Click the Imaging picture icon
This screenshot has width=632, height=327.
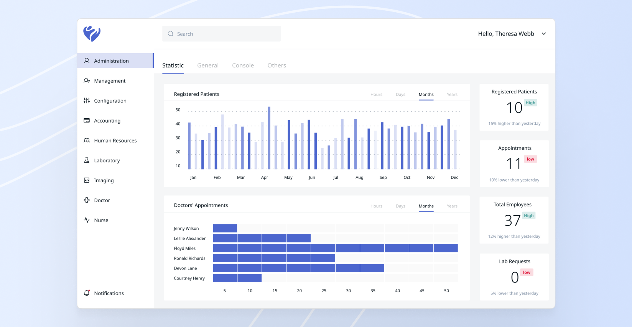pos(87,180)
